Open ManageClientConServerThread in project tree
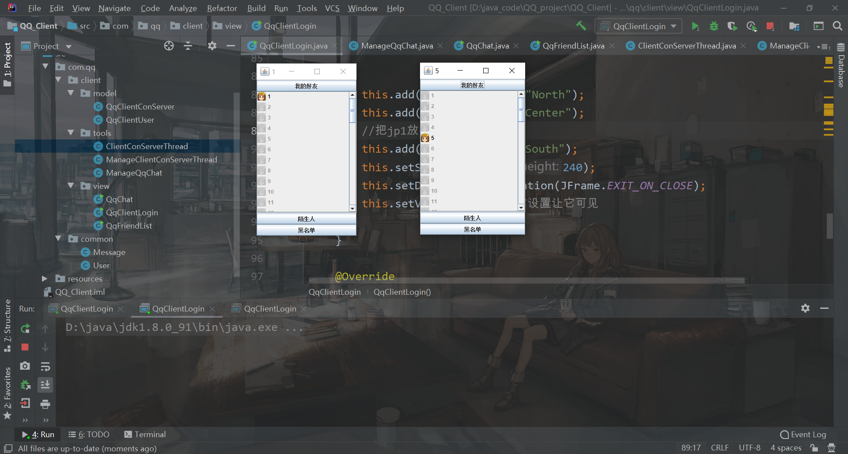 tap(161, 159)
